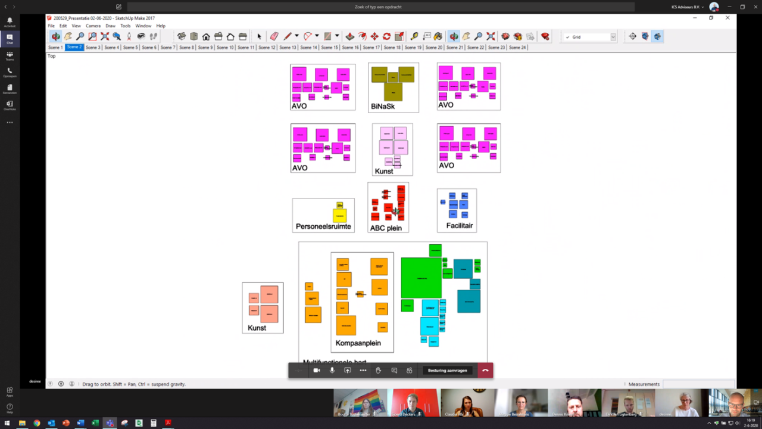Mute the microphone in the call bar
The width and height of the screenshot is (762, 429).
332,371
